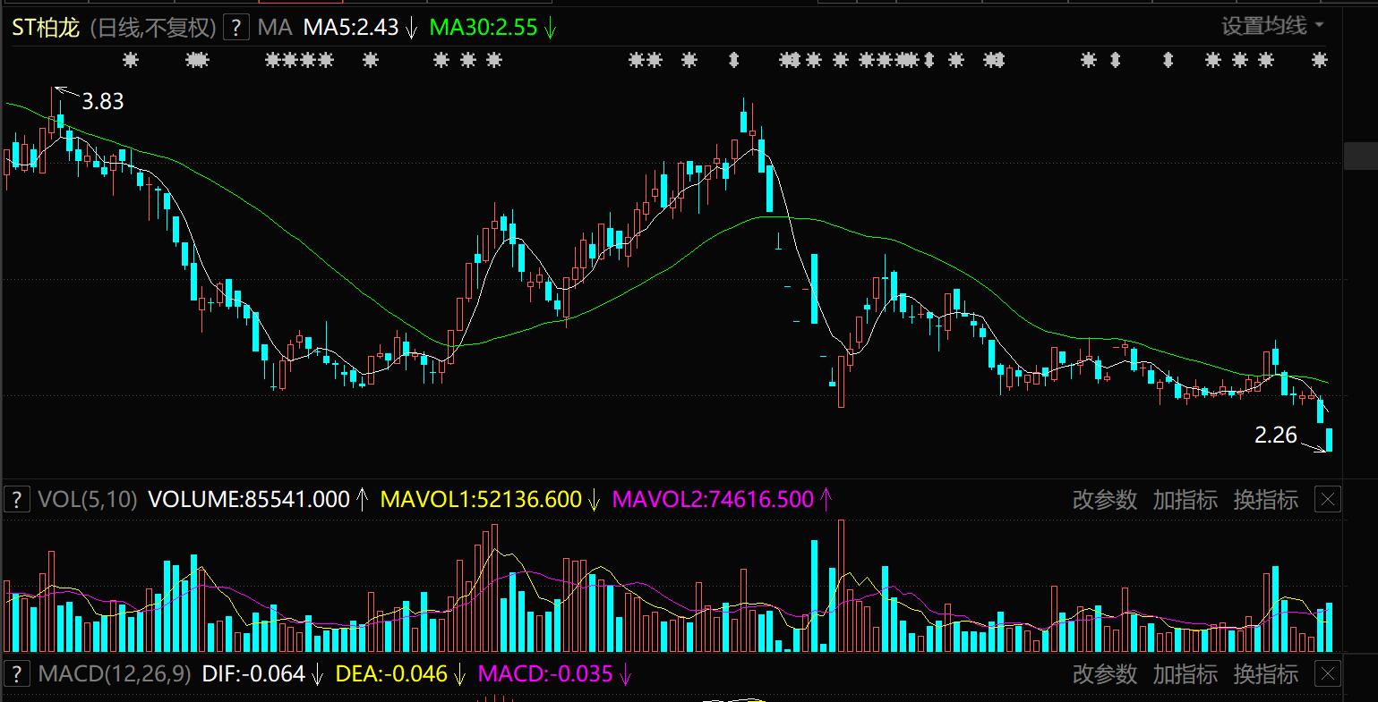Click the 2.26 low price label
This screenshot has width=1378, height=702.
pyautogui.click(x=1275, y=436)
